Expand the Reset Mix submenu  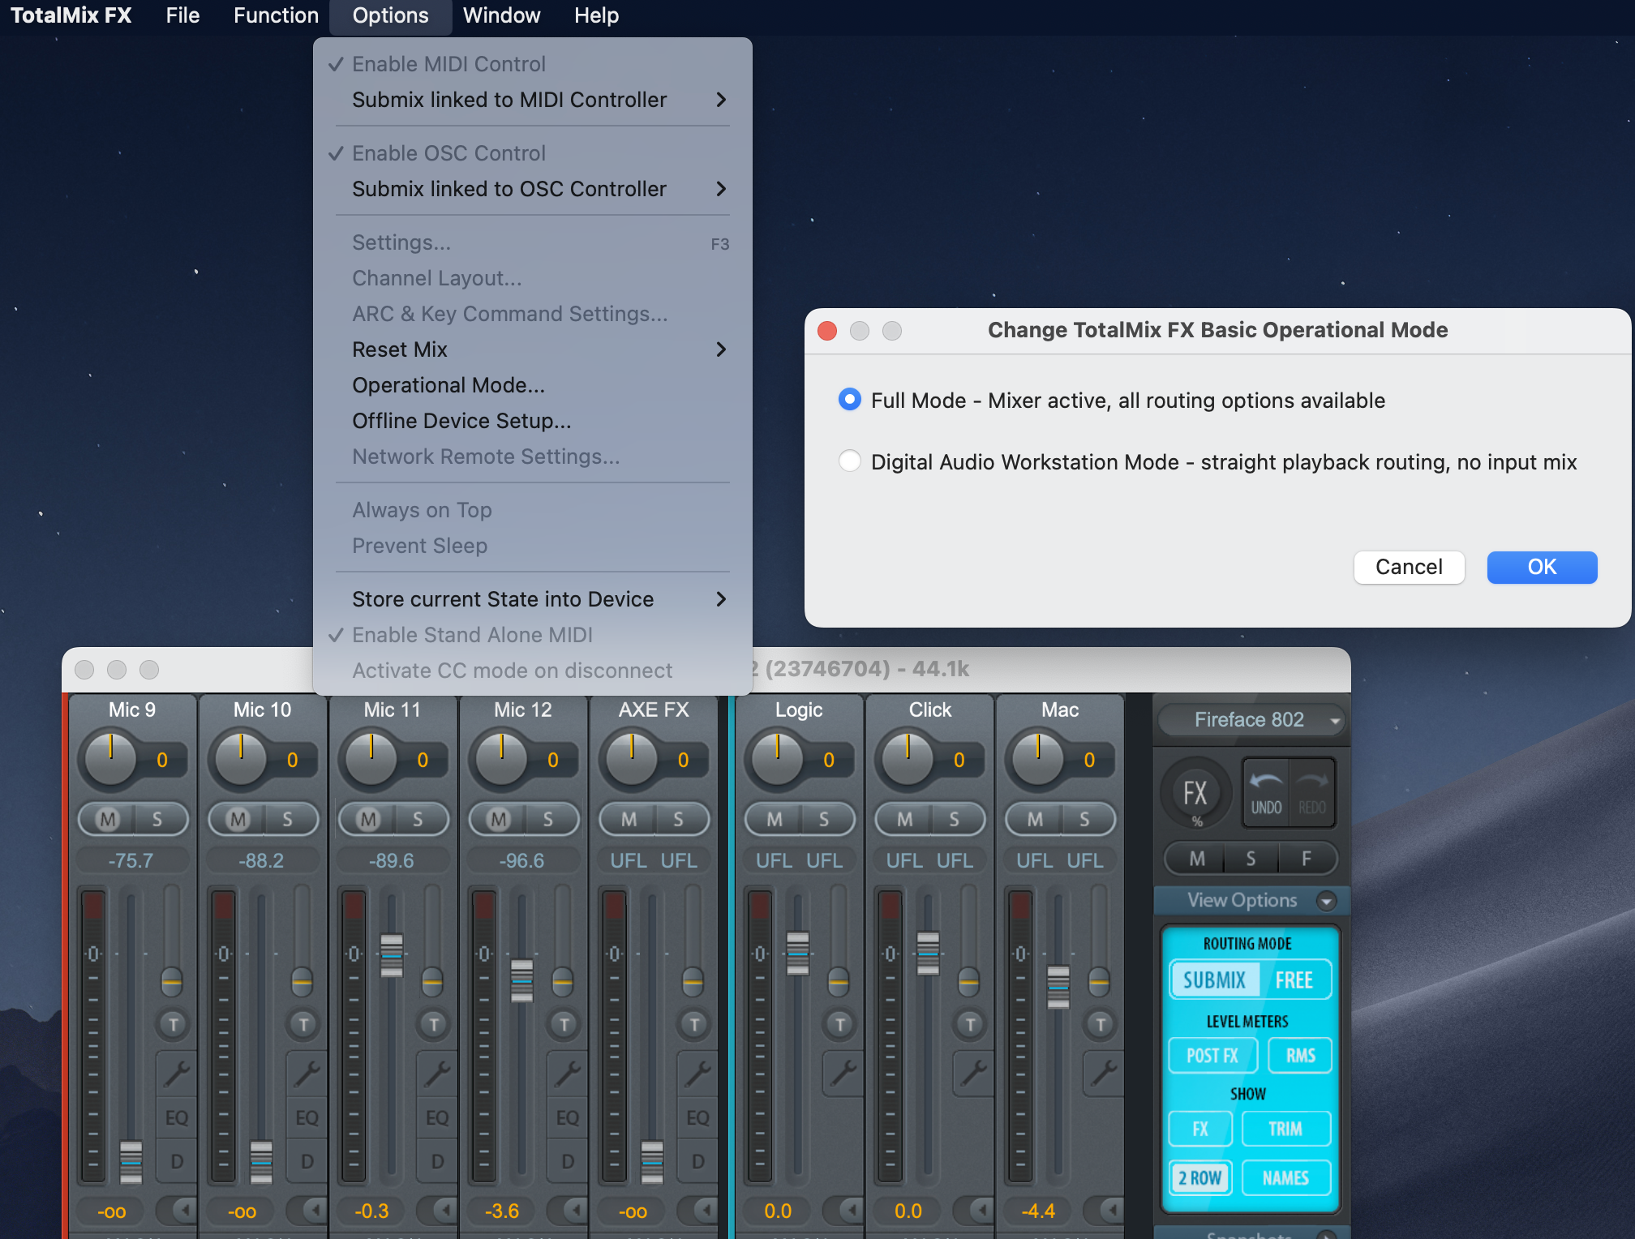coord(533,349)
